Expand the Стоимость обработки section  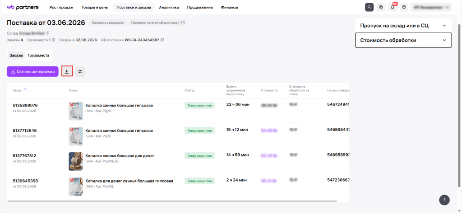(403, 40)
